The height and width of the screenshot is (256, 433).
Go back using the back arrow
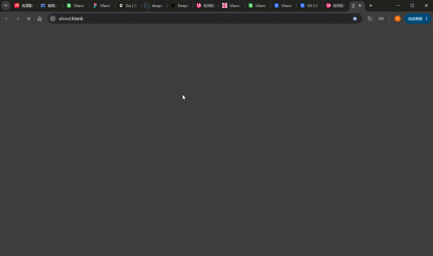[7, 19]
